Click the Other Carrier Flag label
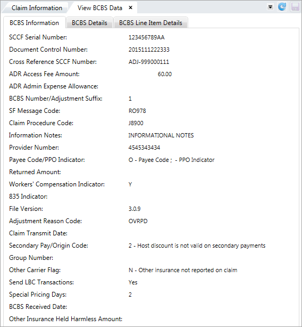The height and width of the screenshot is (327, 302). [x=35, y=270]
